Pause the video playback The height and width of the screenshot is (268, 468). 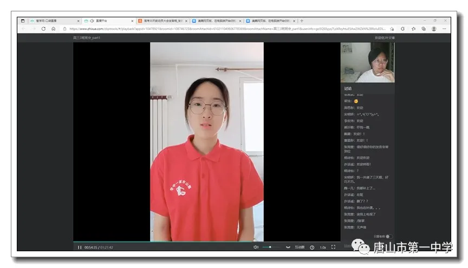pyautogui.click(x=80, y=247)
